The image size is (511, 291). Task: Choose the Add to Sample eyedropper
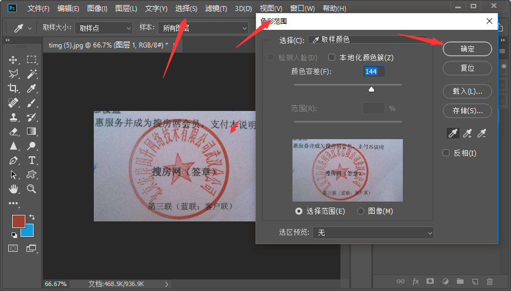(x=467, y=133)
